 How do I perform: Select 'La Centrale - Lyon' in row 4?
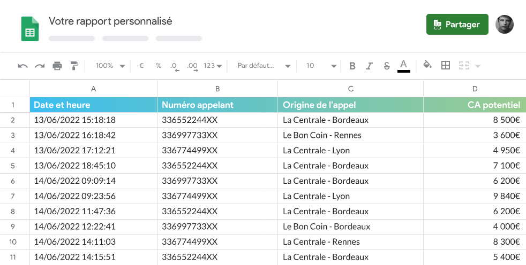tap(350, 151)
